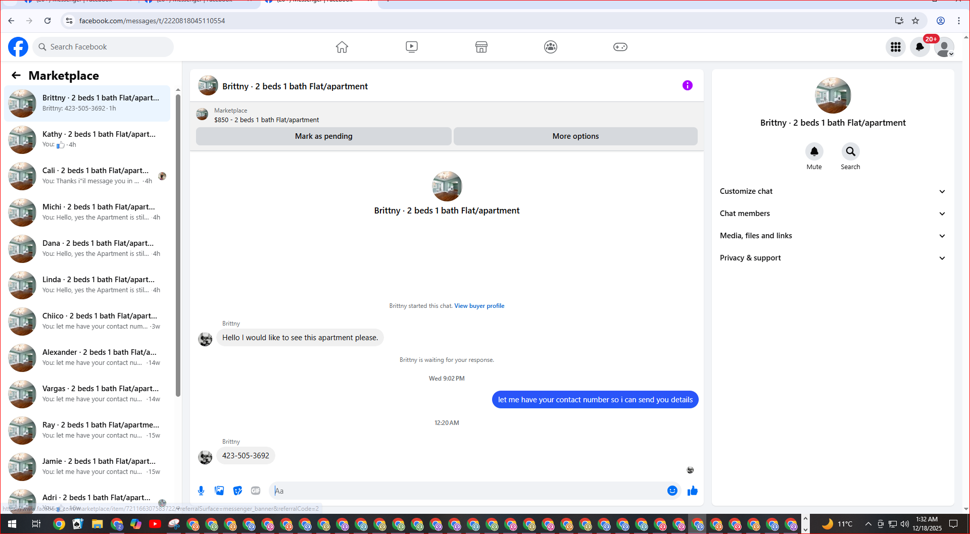Open the Video tab icon
The height and width of the screenshot is (534, 970).
412,47
